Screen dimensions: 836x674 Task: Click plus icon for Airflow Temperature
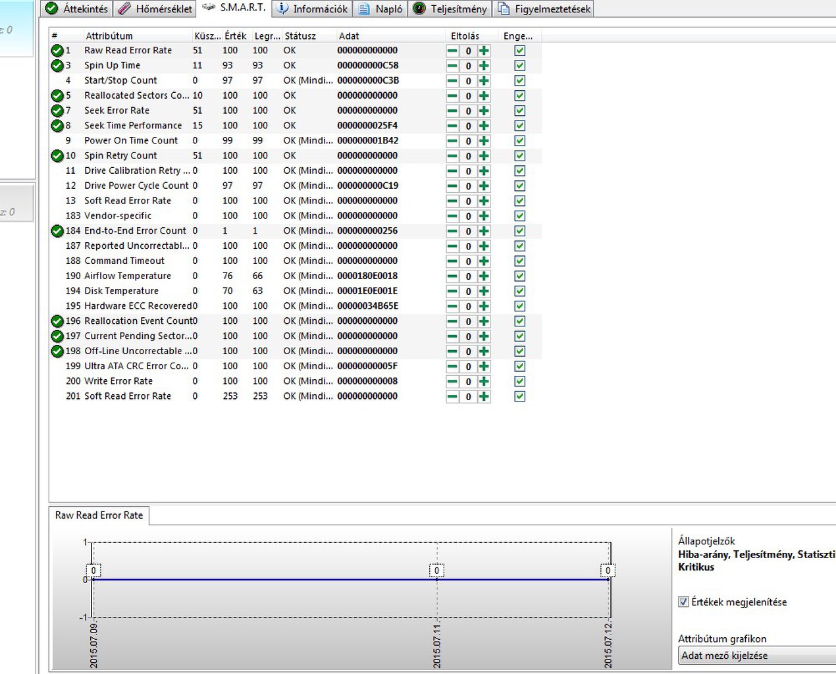pos(484,276)
